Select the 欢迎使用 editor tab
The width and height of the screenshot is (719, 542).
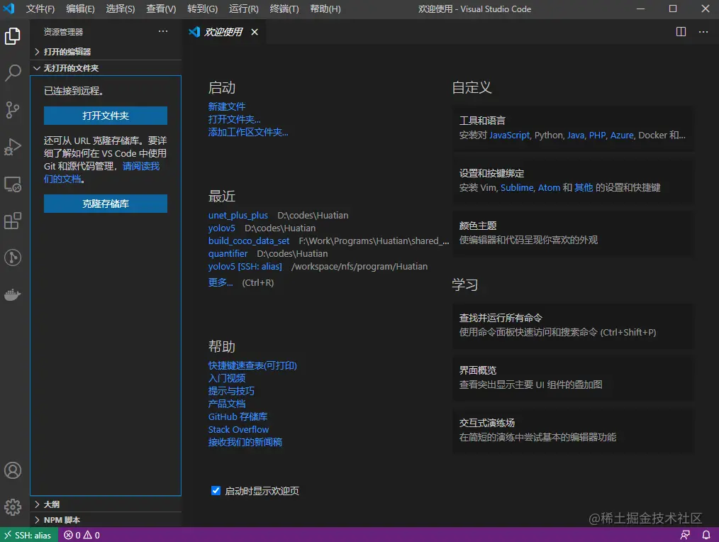click(223, 32)
